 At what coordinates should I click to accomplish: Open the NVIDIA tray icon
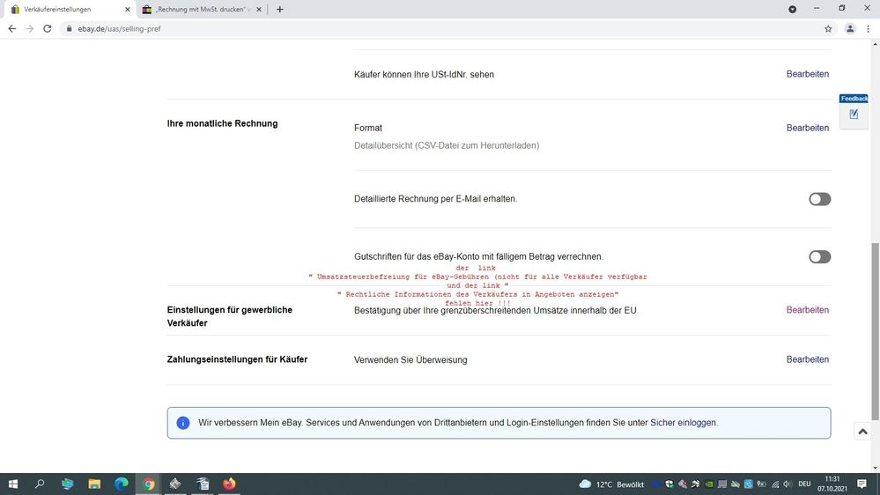[709, 484]
